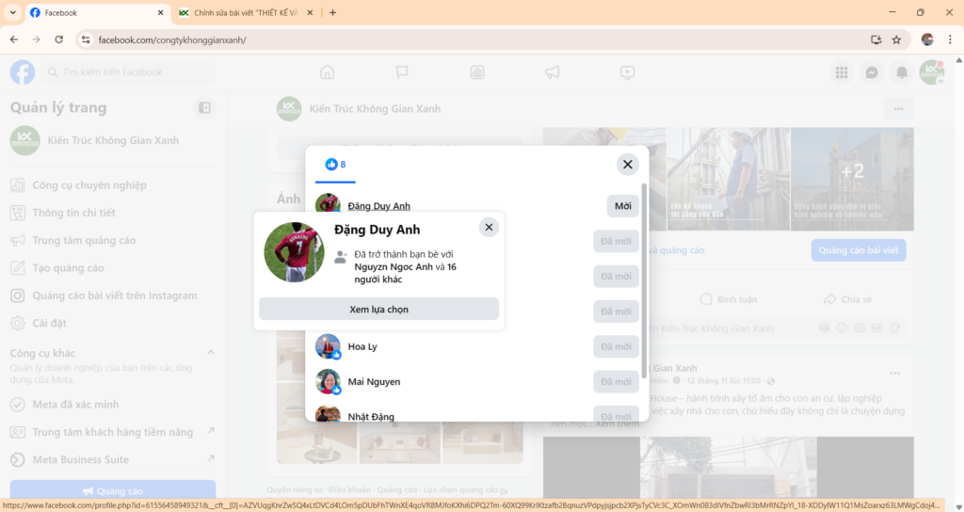This screenshot has height=512, width=964.
Task: Open the Messenger icon in header
Action: tap(872, 72)
